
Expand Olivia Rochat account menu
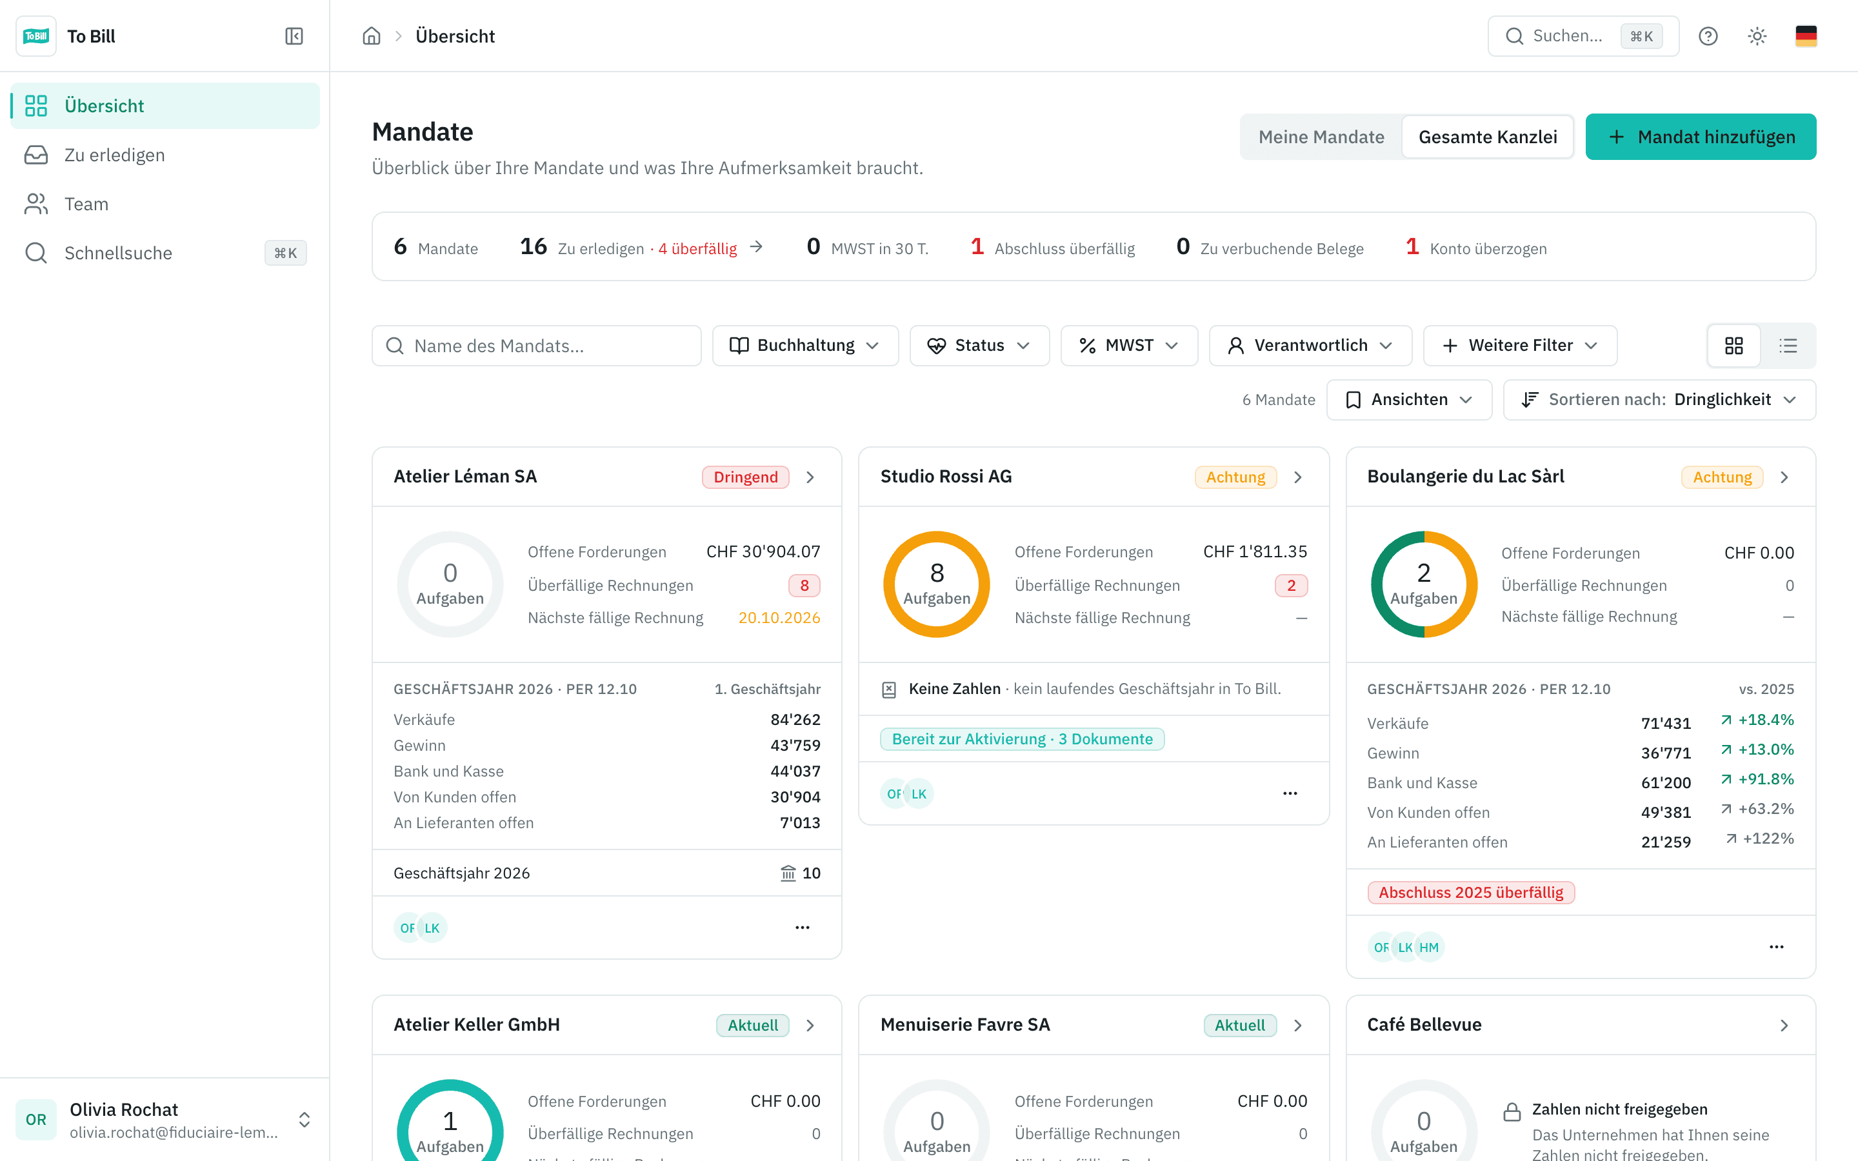pyautogui.click(x=165, y=1120)
